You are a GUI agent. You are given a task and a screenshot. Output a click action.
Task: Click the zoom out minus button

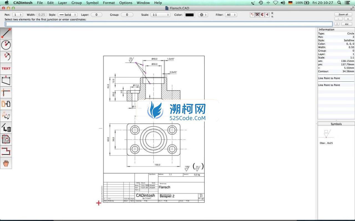click(339, 19)
